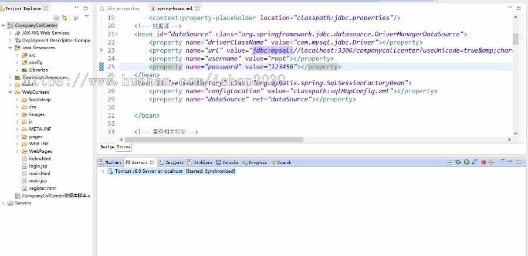Click the editor scroll right arrow
Image resolution: width=528 pixels, height=256 pixels.
[x=509, y=139]
